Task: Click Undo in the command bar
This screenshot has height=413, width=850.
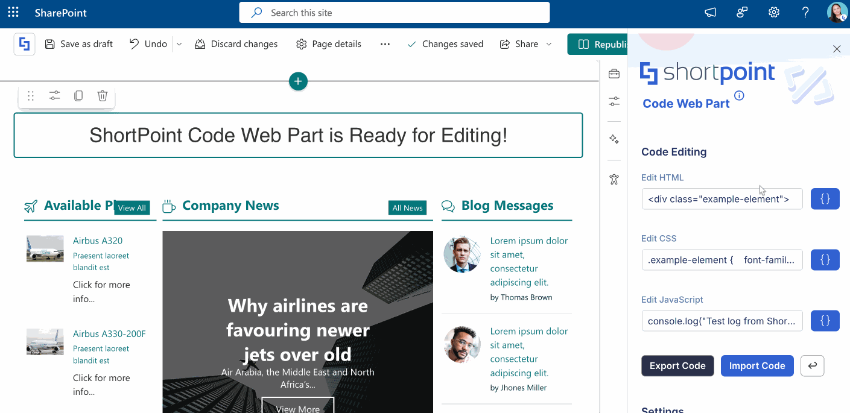Action: pyautogui.click(x=148, y=44)
